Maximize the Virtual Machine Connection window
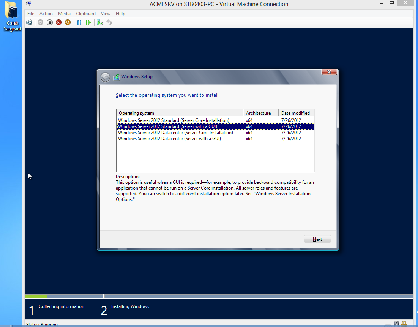This screenshot has height=327, width=418. pyautogui.click(x=391, y=3)
